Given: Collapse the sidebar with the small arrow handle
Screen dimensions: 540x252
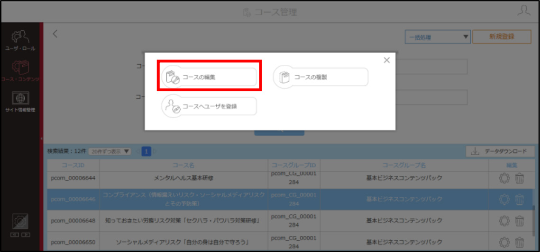Looking at the screenshot, I should 41,139.
